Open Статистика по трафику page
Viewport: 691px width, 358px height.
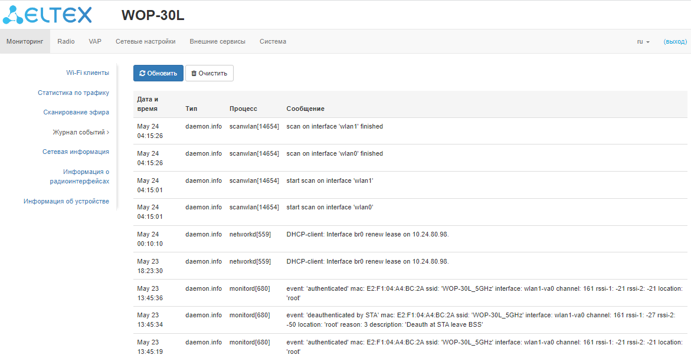click(73, 93)
